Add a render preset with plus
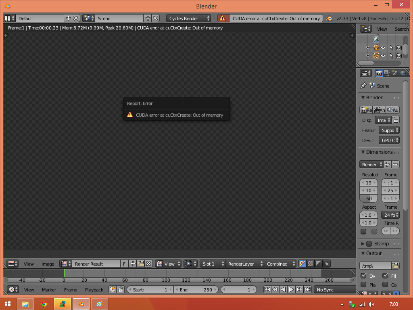Screen dimensions: 413x310 pyautogui.click(x=387, y=165)
